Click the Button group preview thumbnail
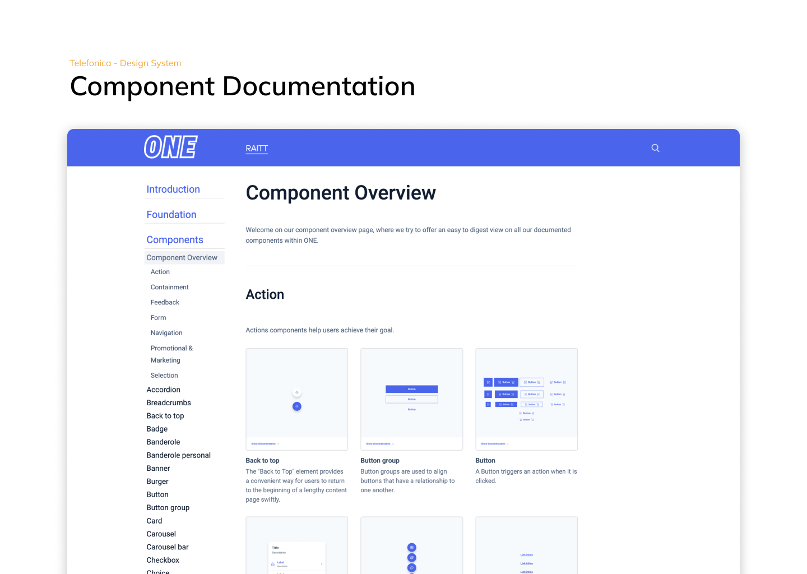This screenshot has height=574, width=807. 411,393
